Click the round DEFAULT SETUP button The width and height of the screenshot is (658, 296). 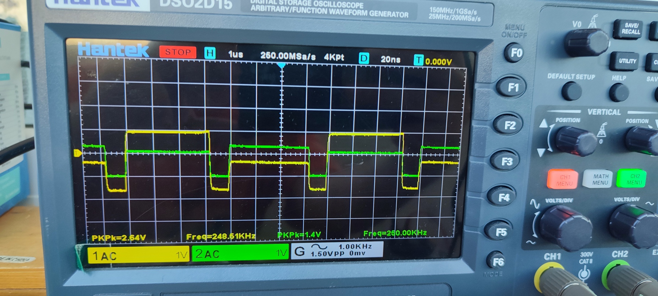572,91
